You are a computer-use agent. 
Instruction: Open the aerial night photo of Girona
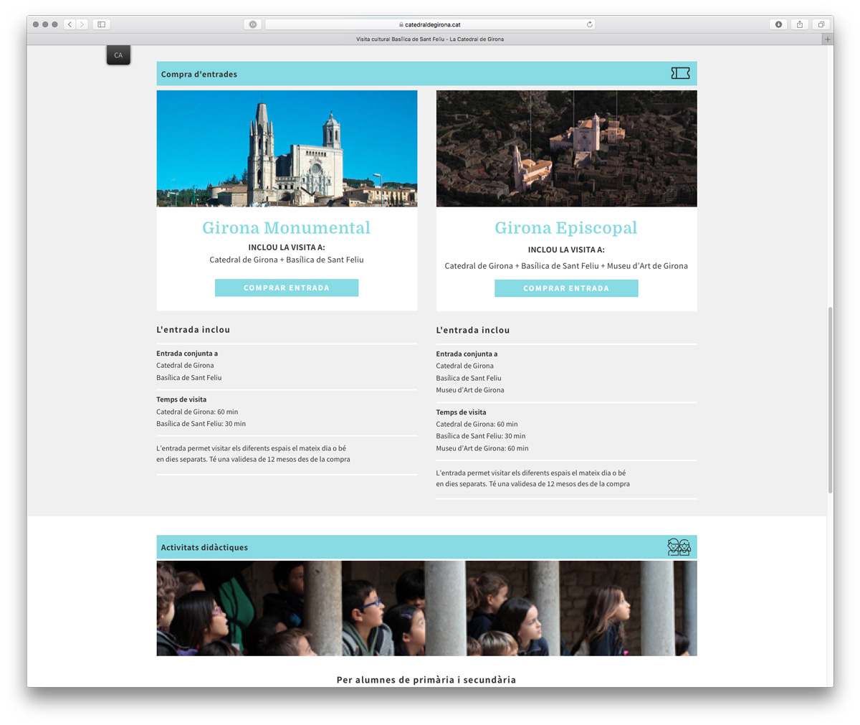566,148
